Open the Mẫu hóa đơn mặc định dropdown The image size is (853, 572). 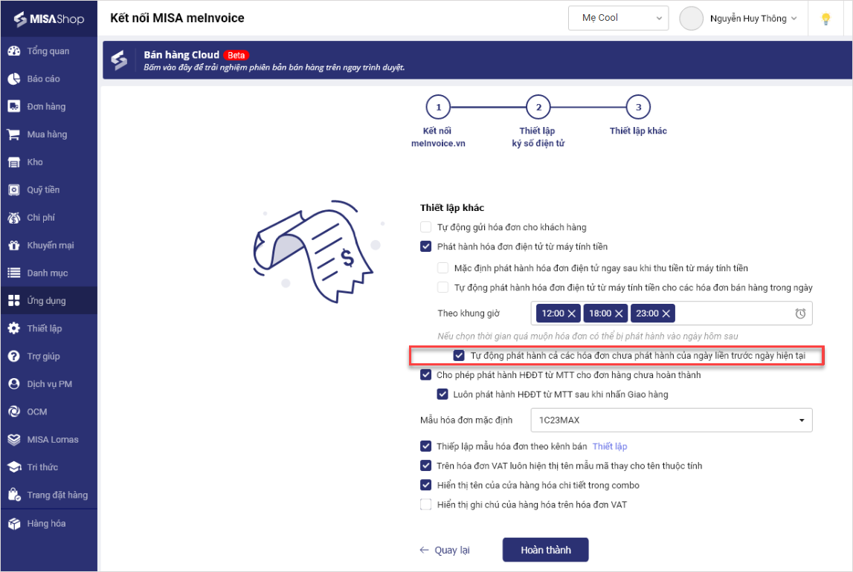672,420
